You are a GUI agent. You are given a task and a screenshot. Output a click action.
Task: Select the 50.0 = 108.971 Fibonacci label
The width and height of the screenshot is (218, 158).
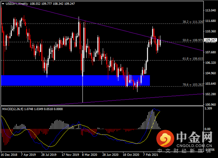tap(193, 40)
